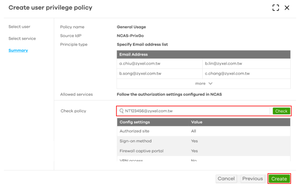This screenshot has height=188, width=303.
Task: Click the Authorized site value All
Action: (x=193, y=131)
